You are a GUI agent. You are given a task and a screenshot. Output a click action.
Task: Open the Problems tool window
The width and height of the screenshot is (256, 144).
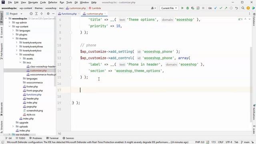36,138
